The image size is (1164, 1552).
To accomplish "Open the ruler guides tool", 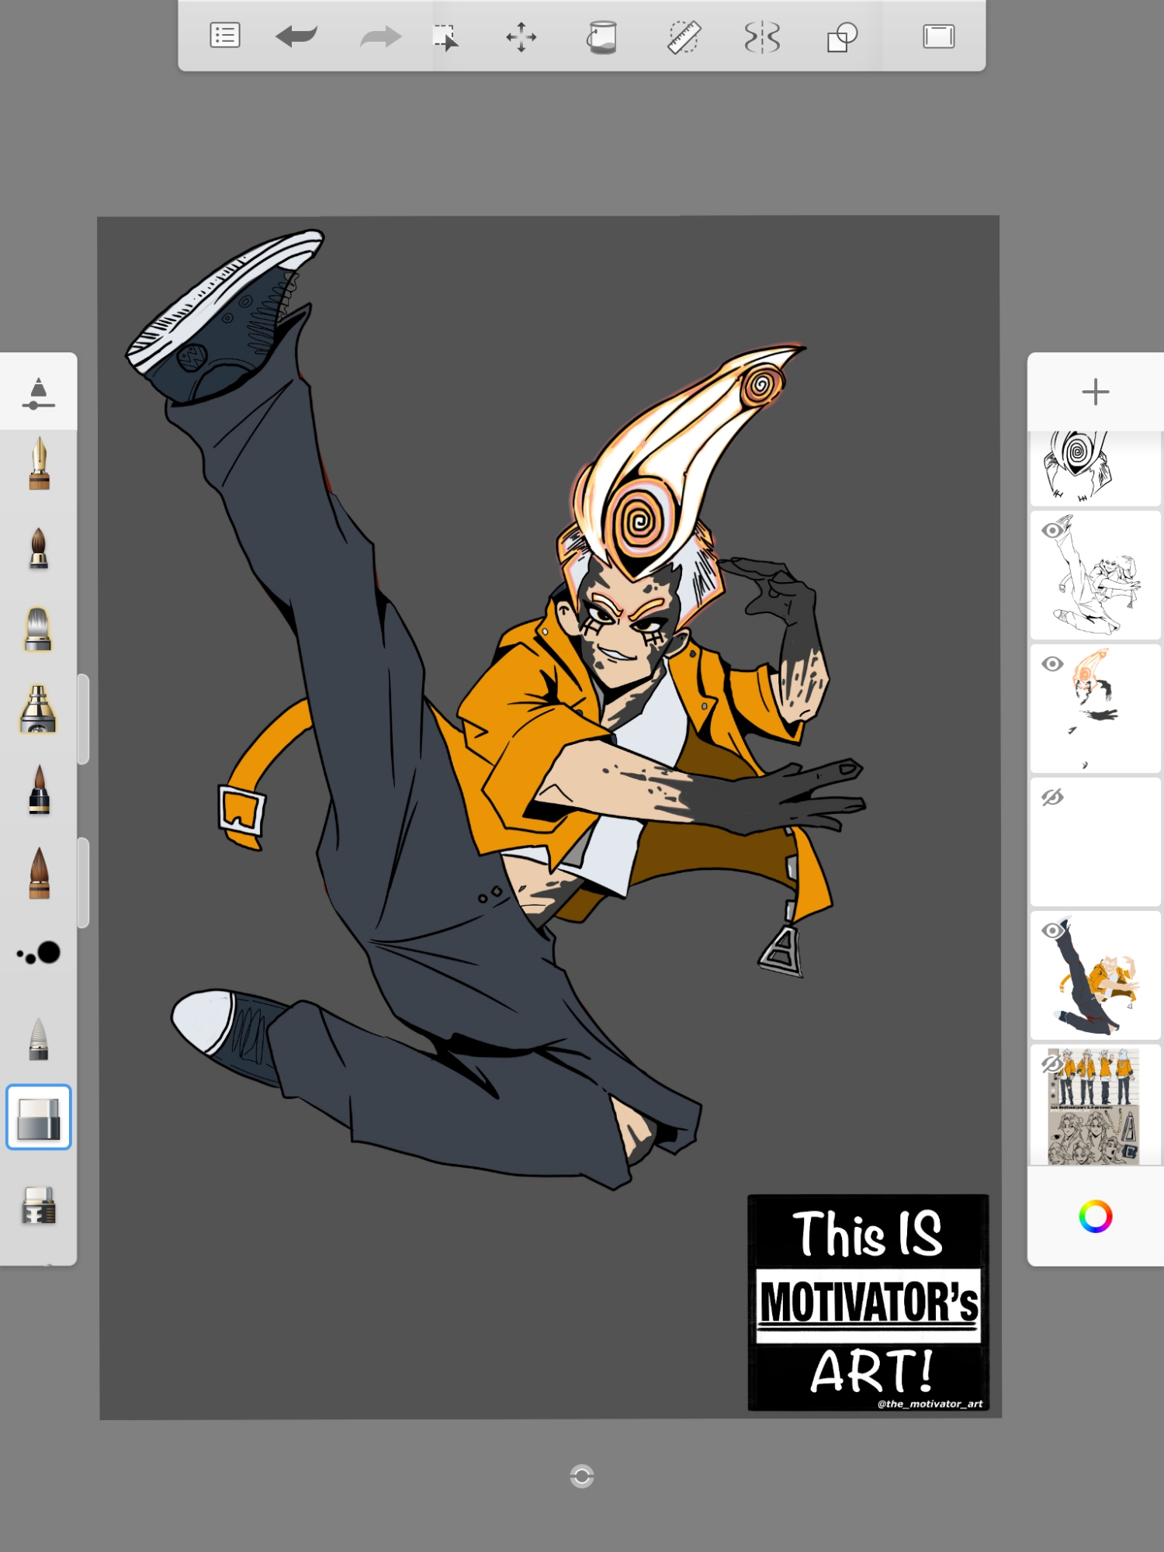I will point(684,36).
